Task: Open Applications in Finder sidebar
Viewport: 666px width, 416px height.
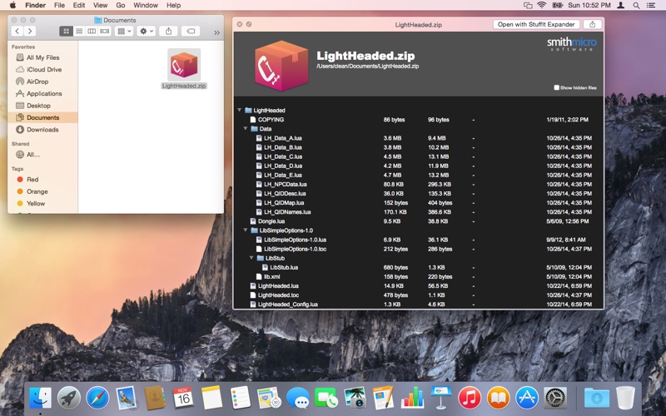Action: 42,93
